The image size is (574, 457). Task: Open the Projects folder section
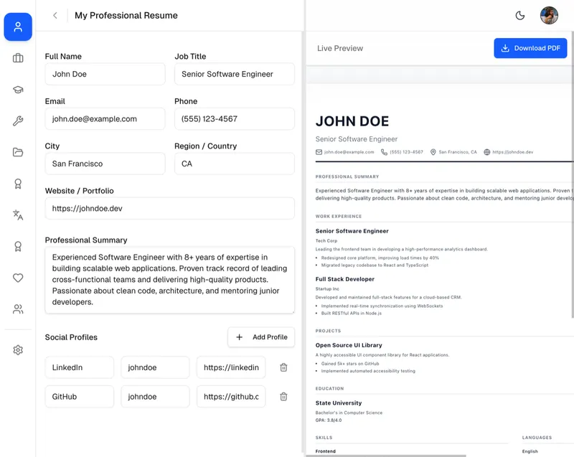(x=18, y=152)
